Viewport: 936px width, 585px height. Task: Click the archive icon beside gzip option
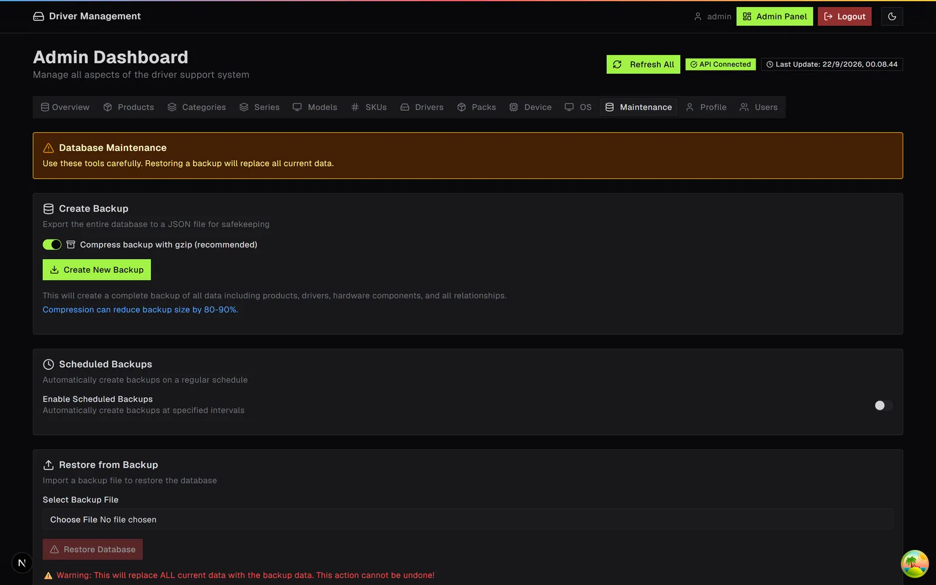point(71,245)
